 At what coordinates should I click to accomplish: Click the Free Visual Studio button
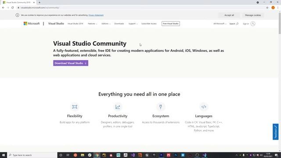pyautogui.click(x=171, y=24)
